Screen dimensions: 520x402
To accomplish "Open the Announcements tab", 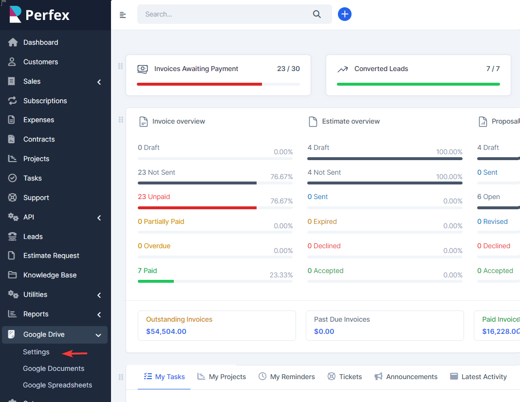I will point(406,377).
